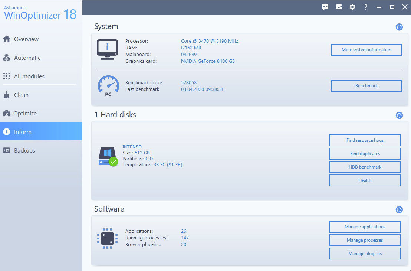Click the INTENSO disk name
Viewport: 411px width, 271px height.
point(132,147)
